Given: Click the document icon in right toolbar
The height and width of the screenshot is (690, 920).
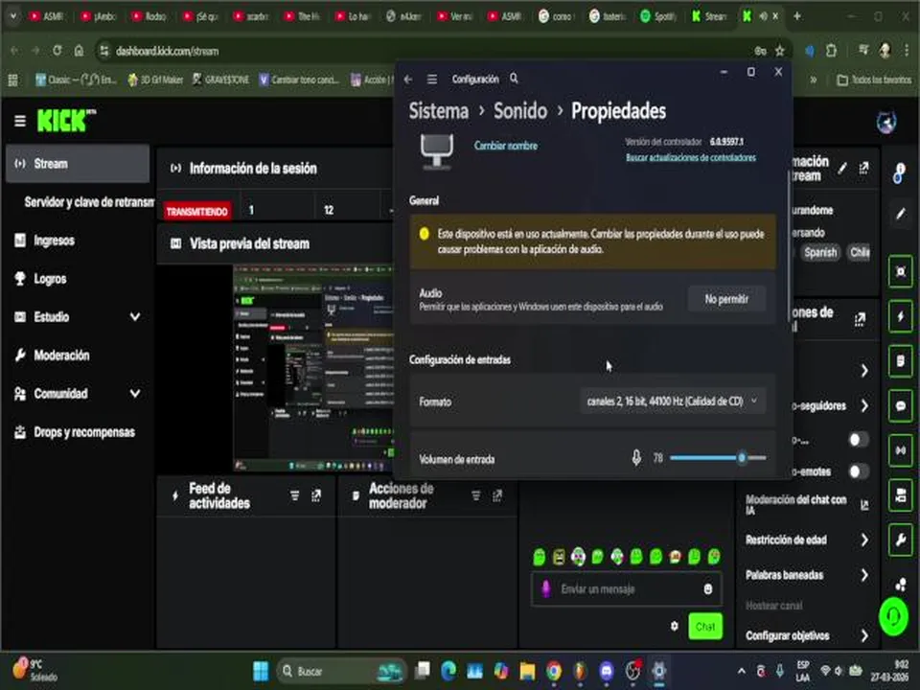Looking at the screenshot, I should pyautogui.click(x=901, y=361).
